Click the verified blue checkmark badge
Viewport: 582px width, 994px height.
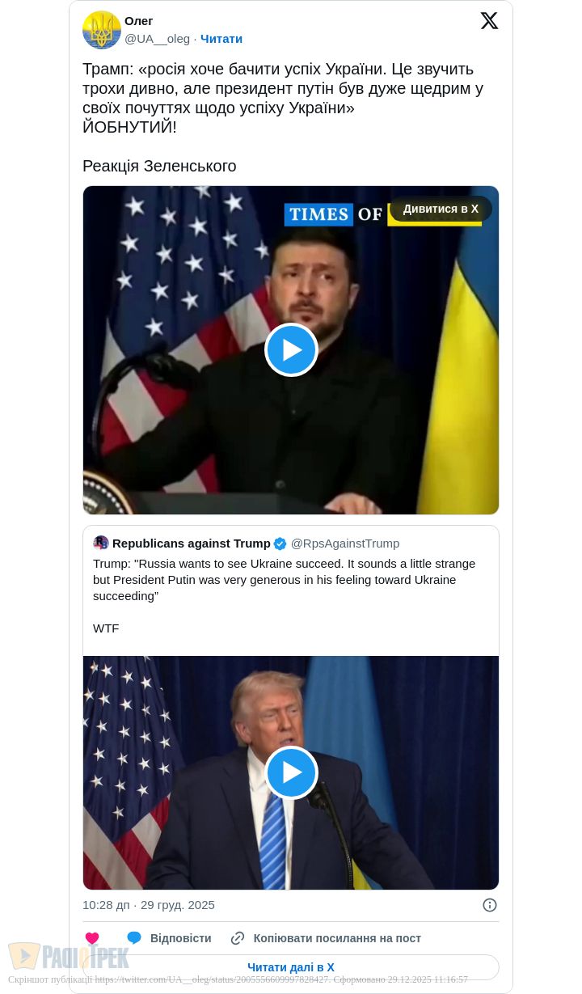[x=280, y=544]
